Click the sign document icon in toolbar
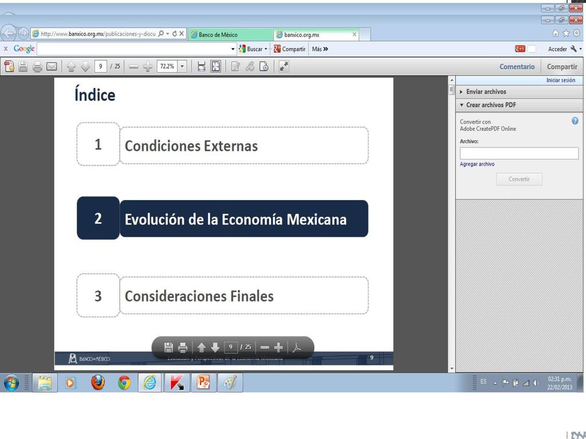Screen dimensions: 586x439 [264, 66]
